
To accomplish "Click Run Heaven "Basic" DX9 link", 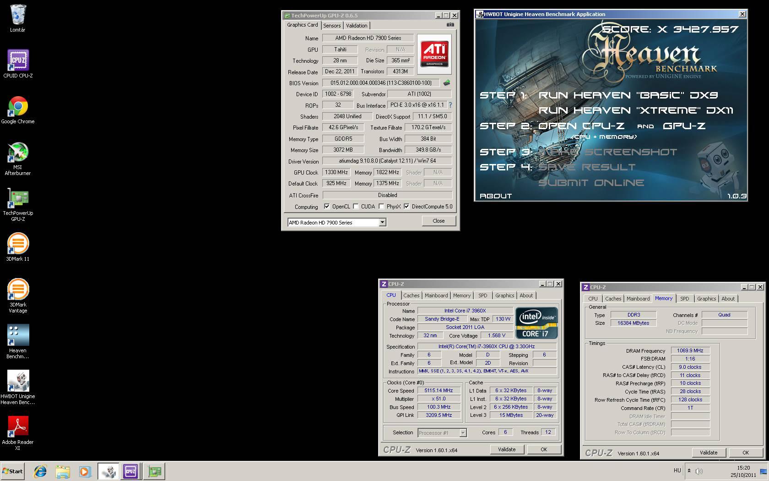I will click(628, 95).
